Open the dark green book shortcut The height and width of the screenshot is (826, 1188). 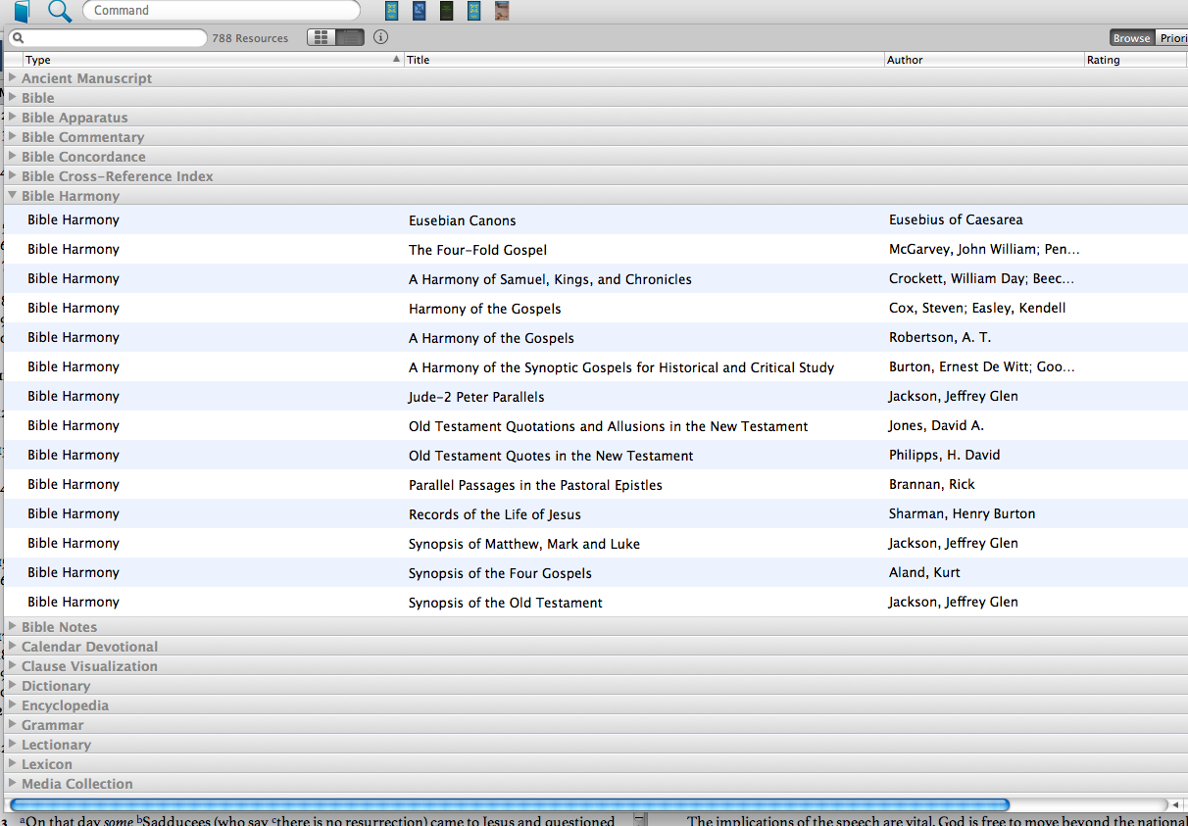point(447,11)
